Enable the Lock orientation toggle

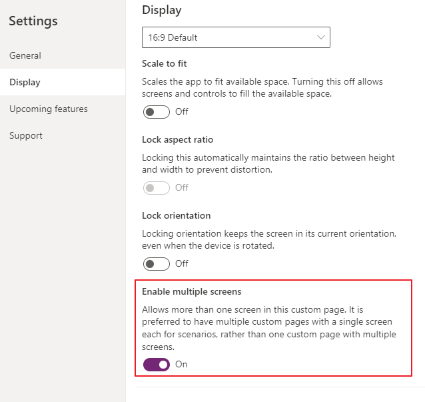pyautogui.click(x=157, y=264)
